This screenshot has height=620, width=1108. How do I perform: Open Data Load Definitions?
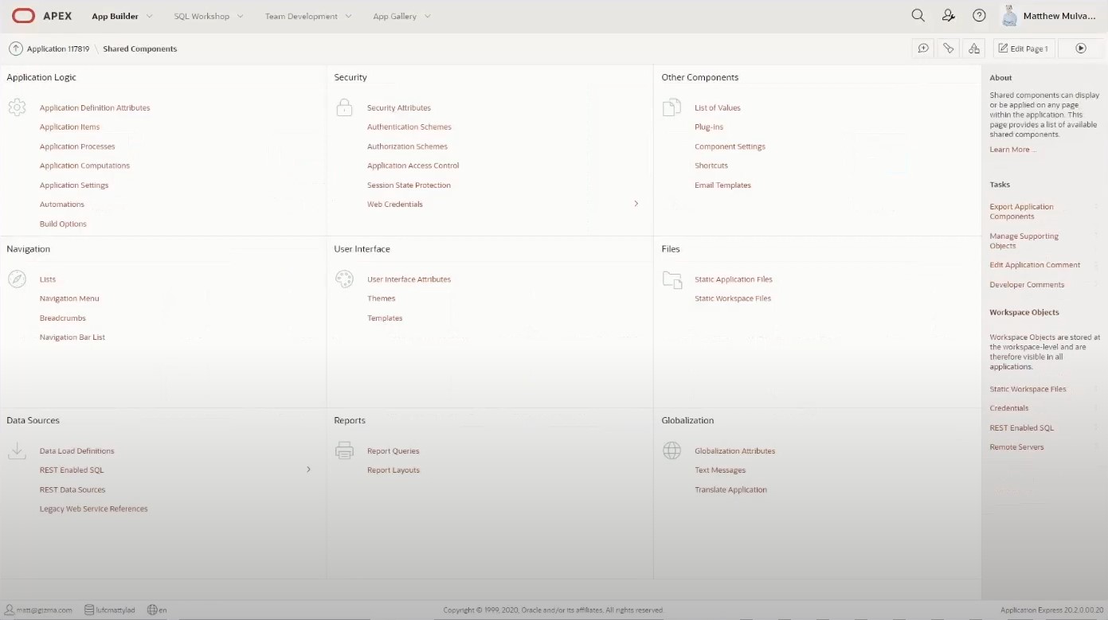point(77,451)
